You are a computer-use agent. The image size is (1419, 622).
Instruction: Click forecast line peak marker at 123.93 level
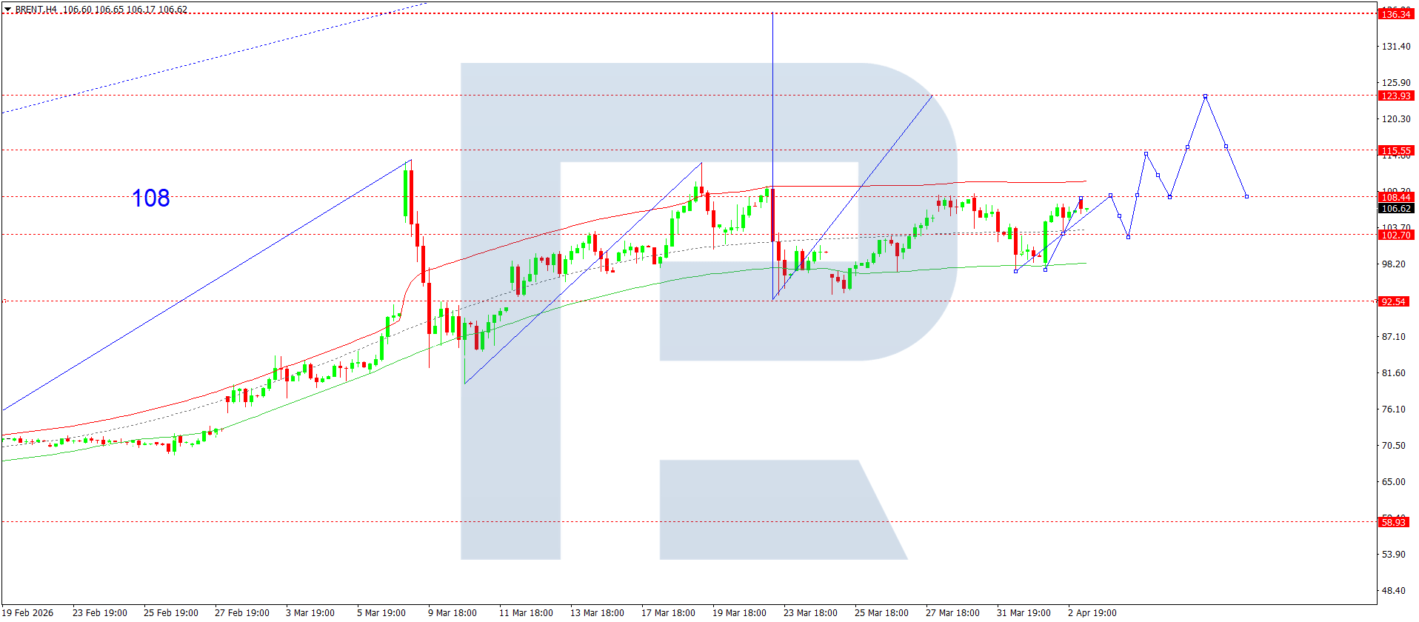point(1205,96)
